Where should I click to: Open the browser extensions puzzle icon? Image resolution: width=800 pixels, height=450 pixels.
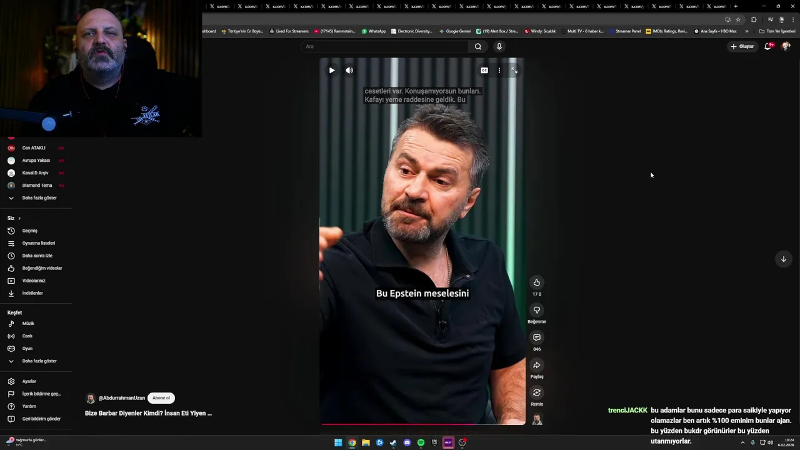(754, 19)
